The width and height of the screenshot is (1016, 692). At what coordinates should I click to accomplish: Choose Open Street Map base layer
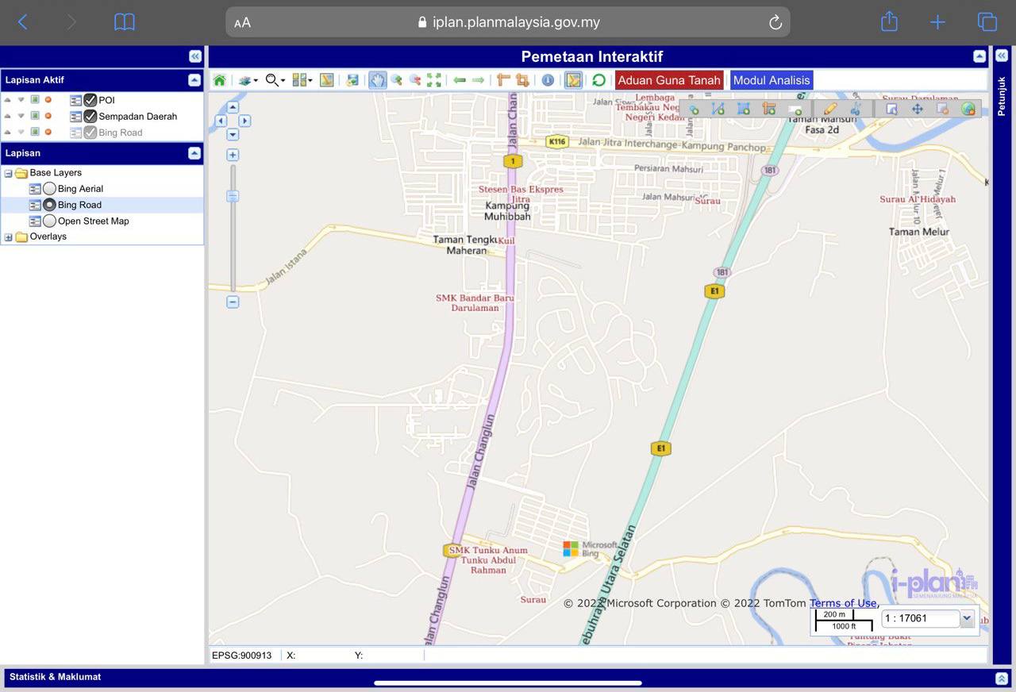[x=49, y=221]
